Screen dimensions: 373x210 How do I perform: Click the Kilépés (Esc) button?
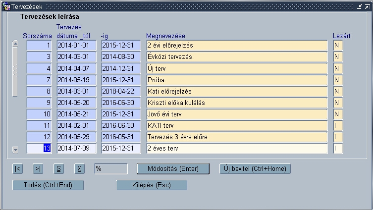click(x=152, y=185)
